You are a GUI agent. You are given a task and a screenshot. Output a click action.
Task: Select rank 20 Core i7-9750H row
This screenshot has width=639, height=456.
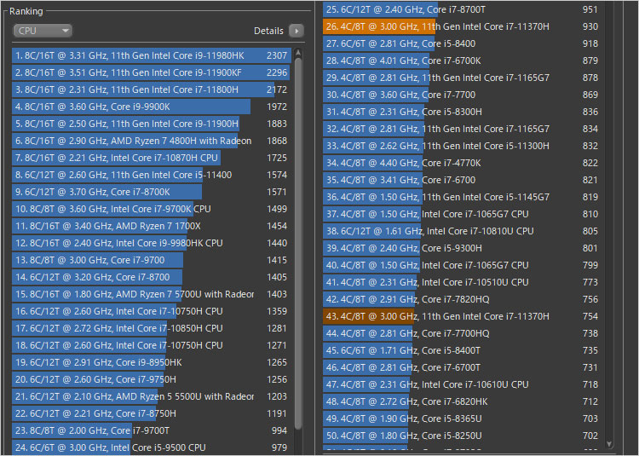152,379
